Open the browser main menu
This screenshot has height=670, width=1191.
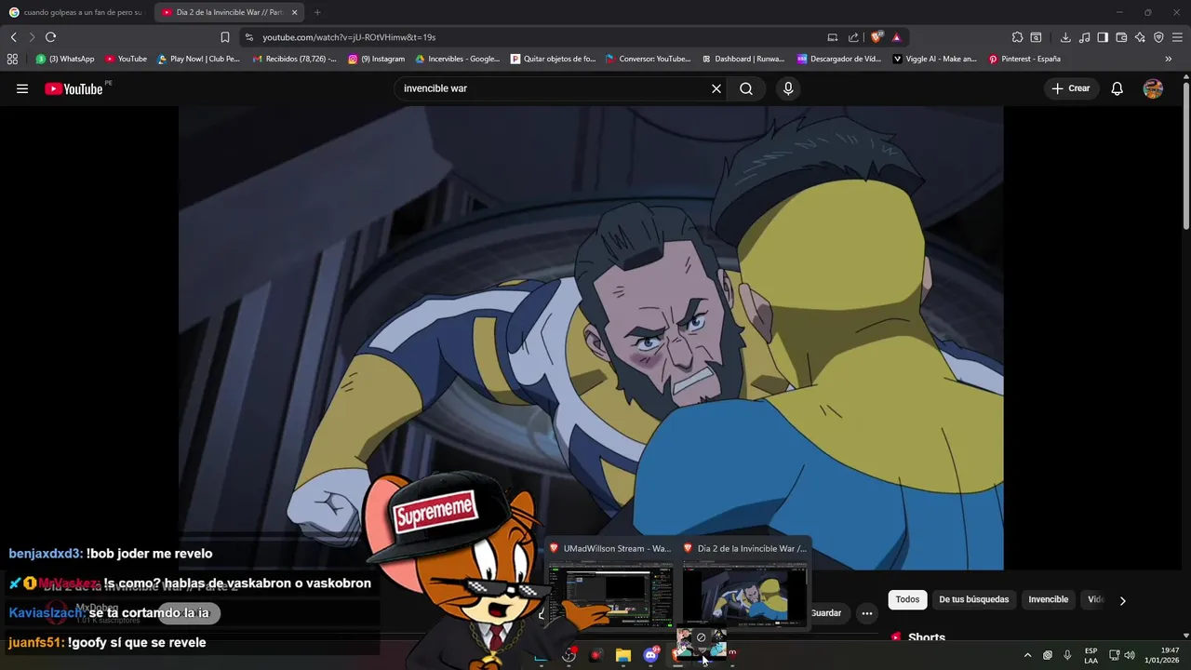1178,37
